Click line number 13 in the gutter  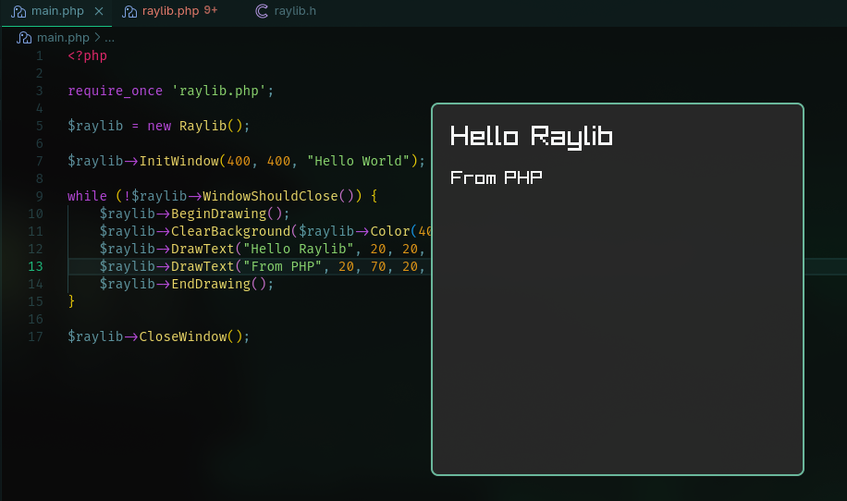pyautogui.click(x=35, y=266)
